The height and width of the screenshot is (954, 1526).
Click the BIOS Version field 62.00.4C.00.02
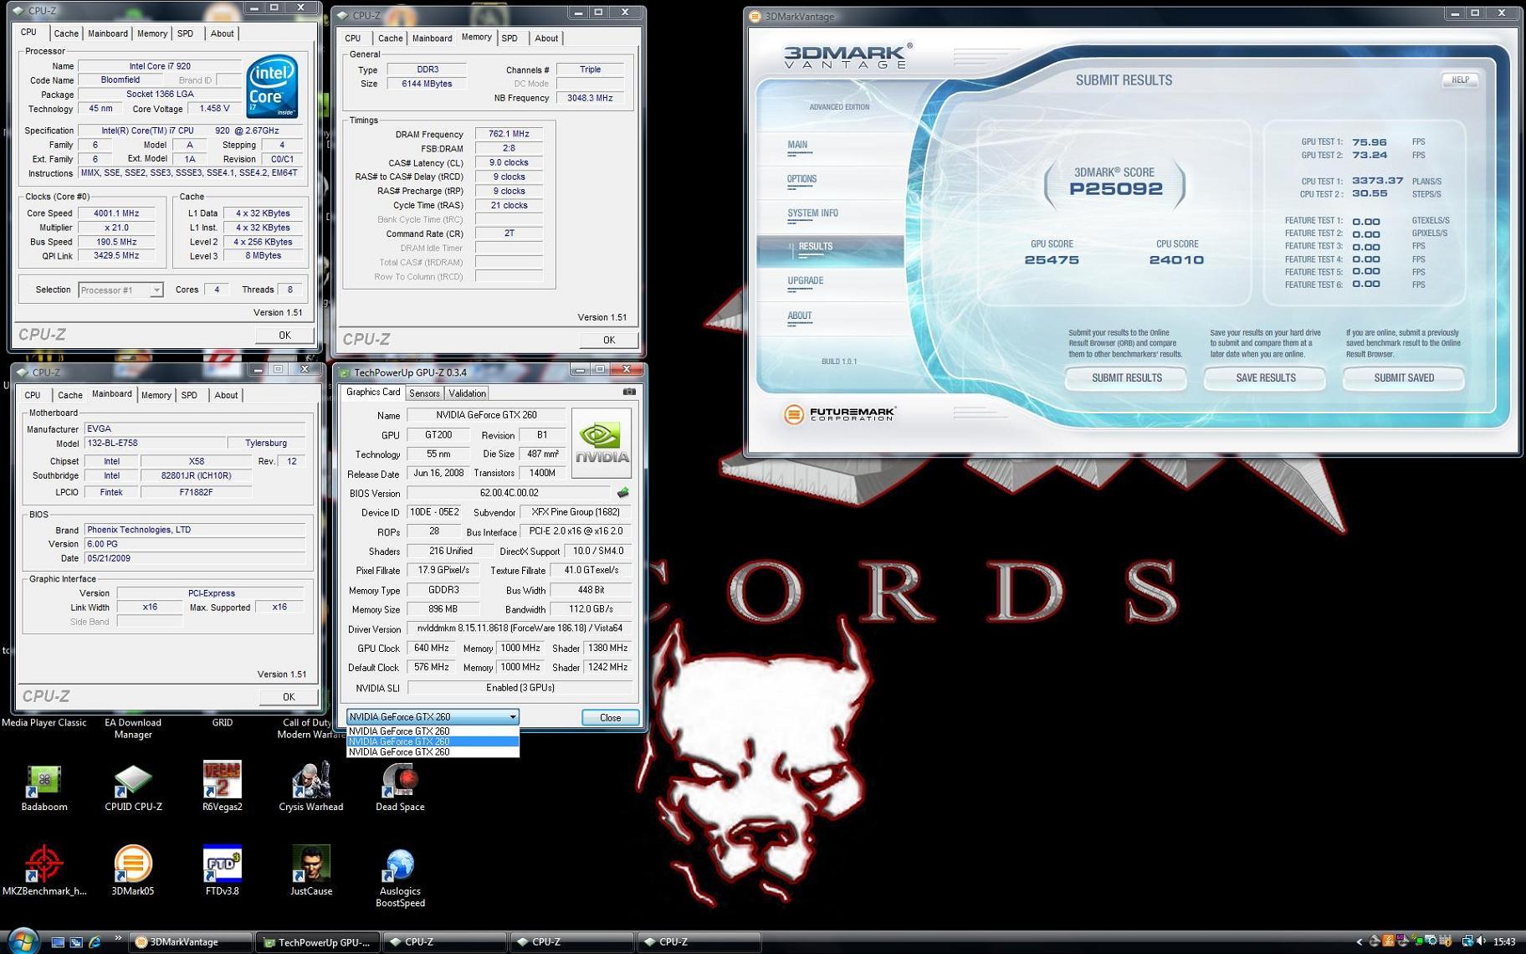point(510,493)
